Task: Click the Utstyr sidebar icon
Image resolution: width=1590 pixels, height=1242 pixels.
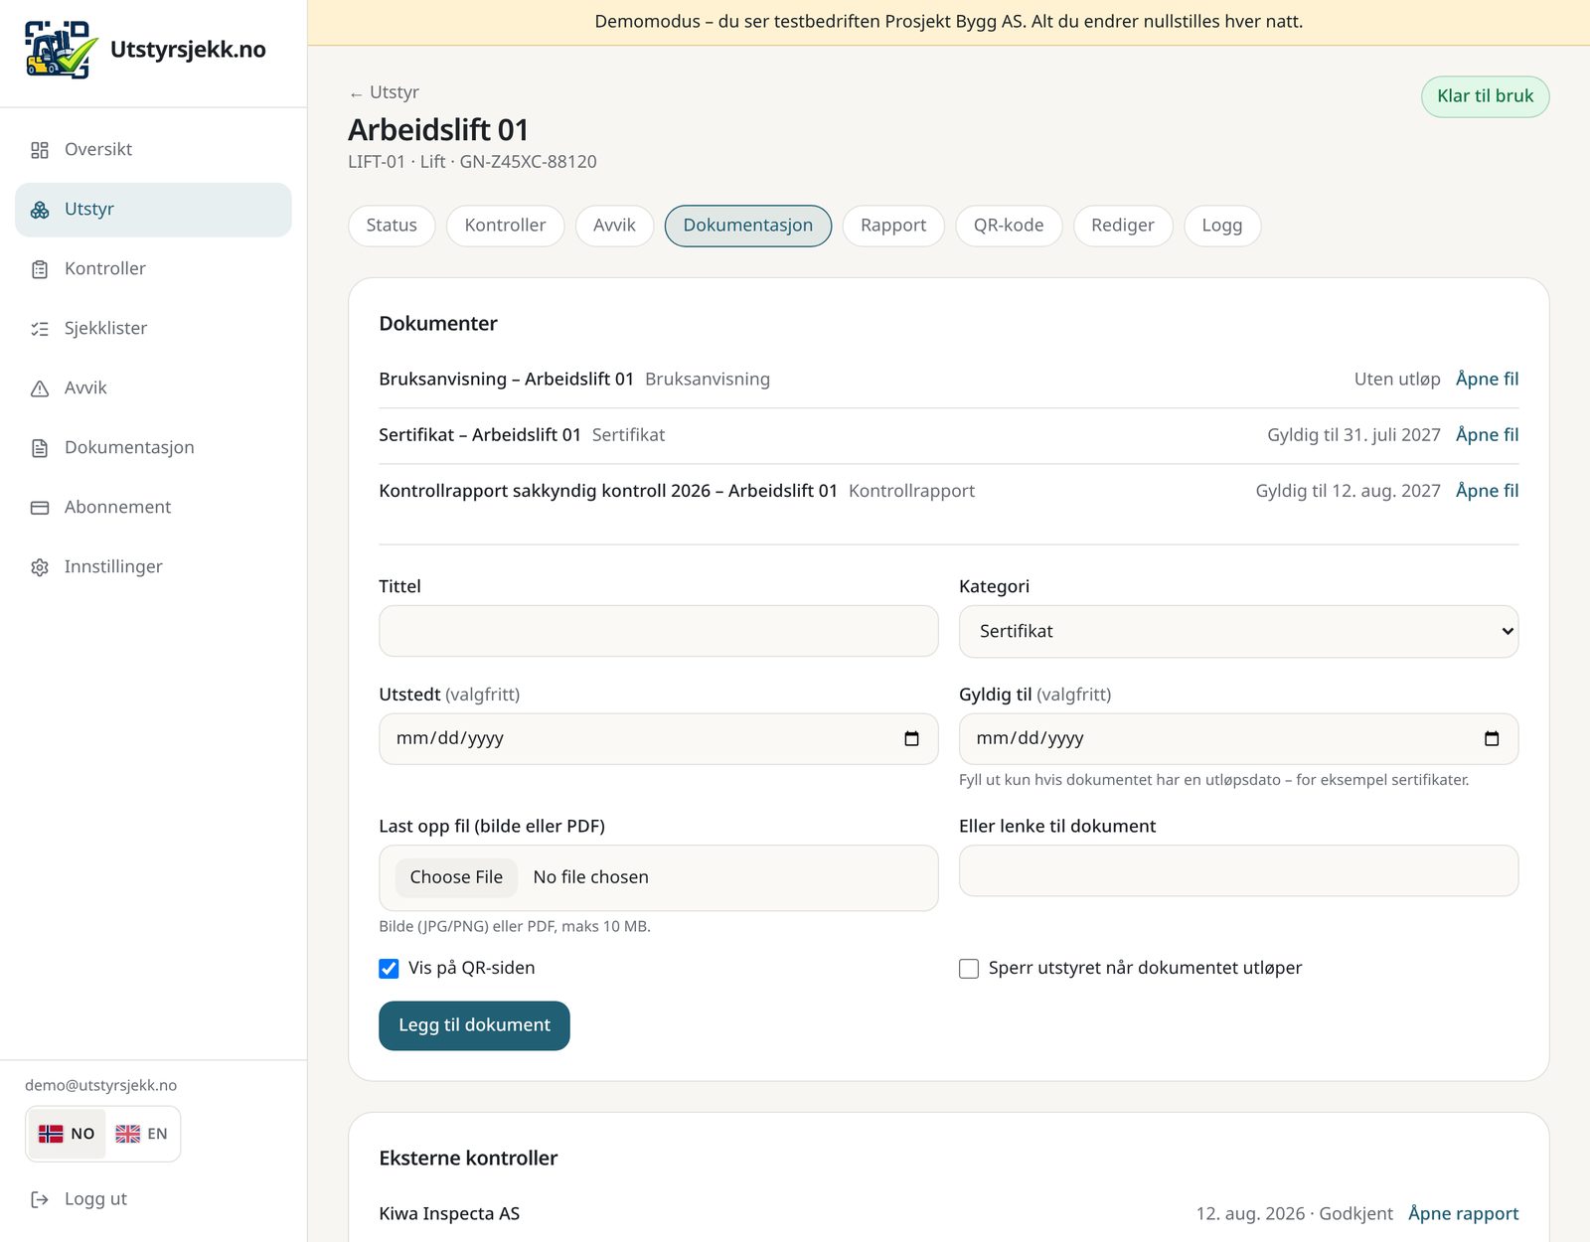Action: pos(40,210)
